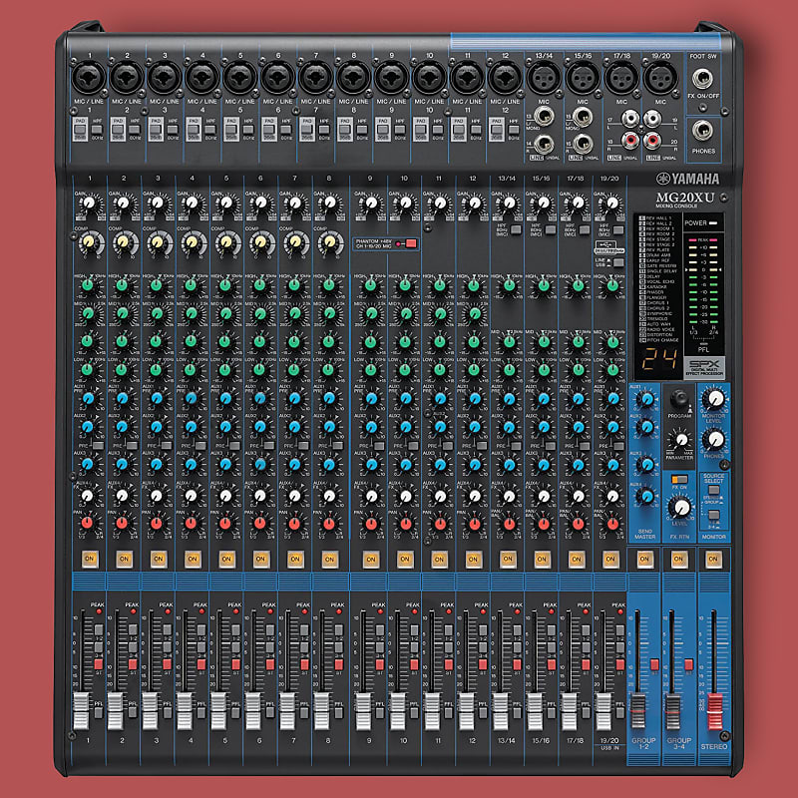This screenshot has height=798, width=798.
Task: Toggle the LINE/USB switch on channel 19/20
Action: 618,262
